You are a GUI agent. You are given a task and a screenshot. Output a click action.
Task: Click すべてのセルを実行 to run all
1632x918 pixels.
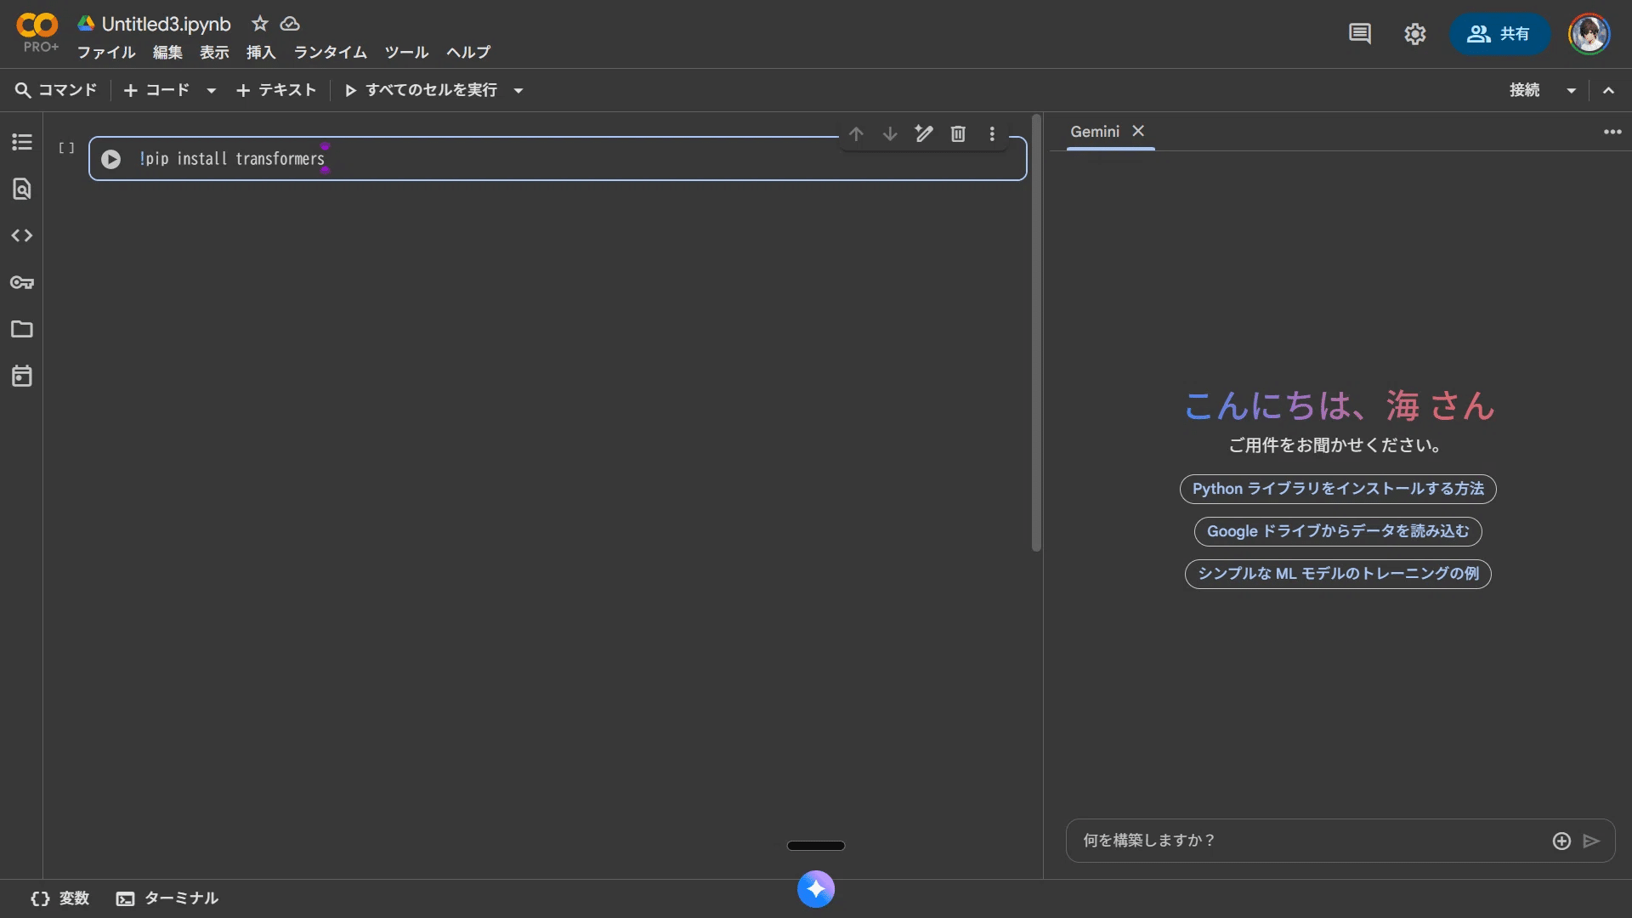pos(421,90)
